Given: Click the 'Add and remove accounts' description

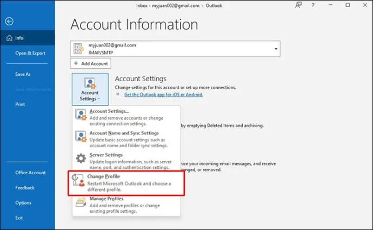Looking at the screenshot, I should (126, 121).
